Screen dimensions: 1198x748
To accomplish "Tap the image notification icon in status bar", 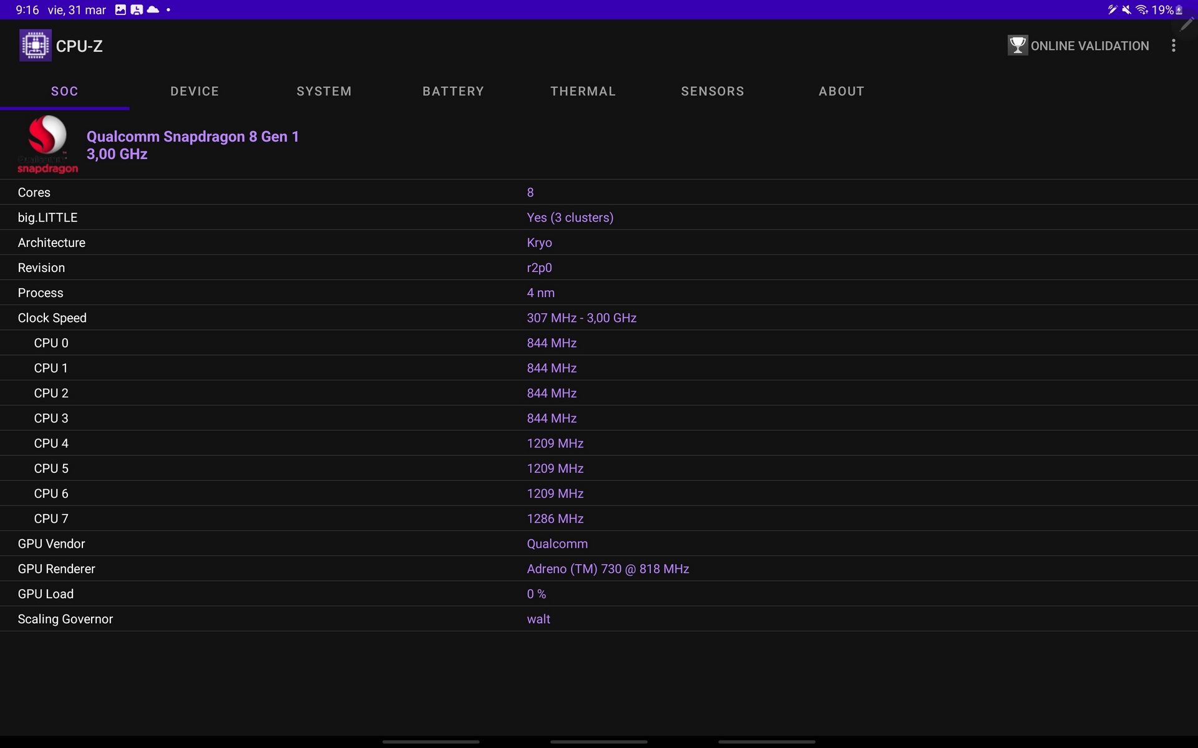I will click(120, 10).
